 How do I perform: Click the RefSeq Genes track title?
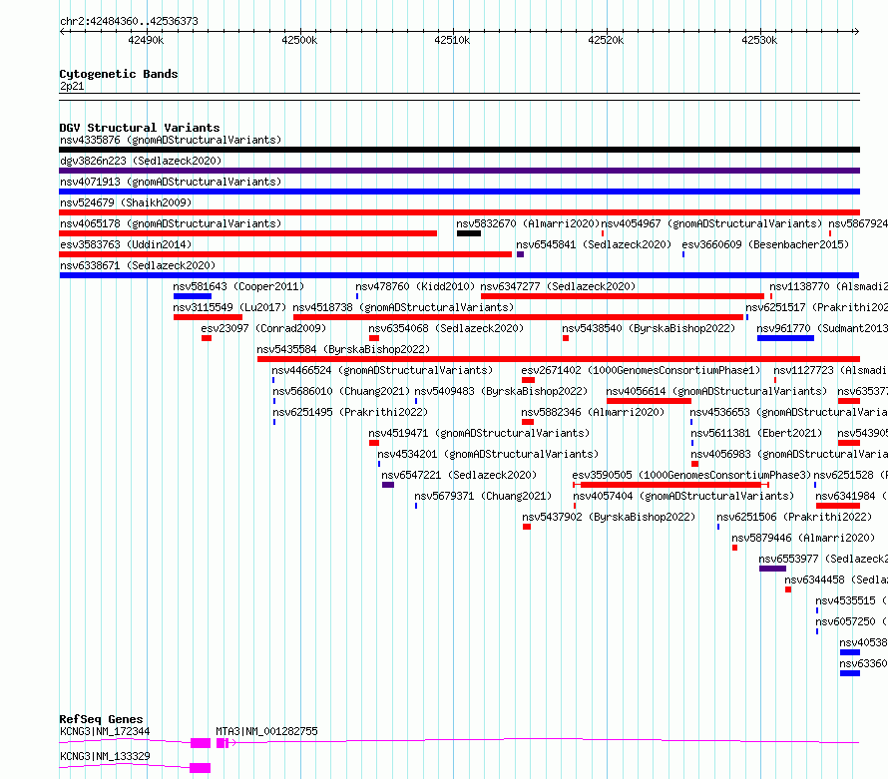(101, 719)
